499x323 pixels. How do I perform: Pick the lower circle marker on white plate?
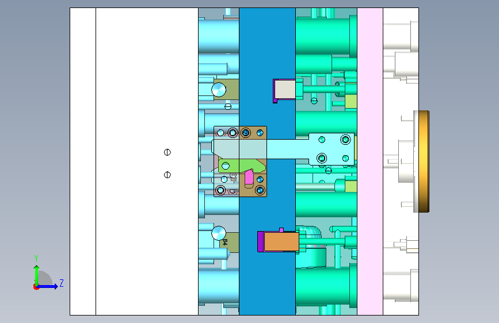(167, 175)
